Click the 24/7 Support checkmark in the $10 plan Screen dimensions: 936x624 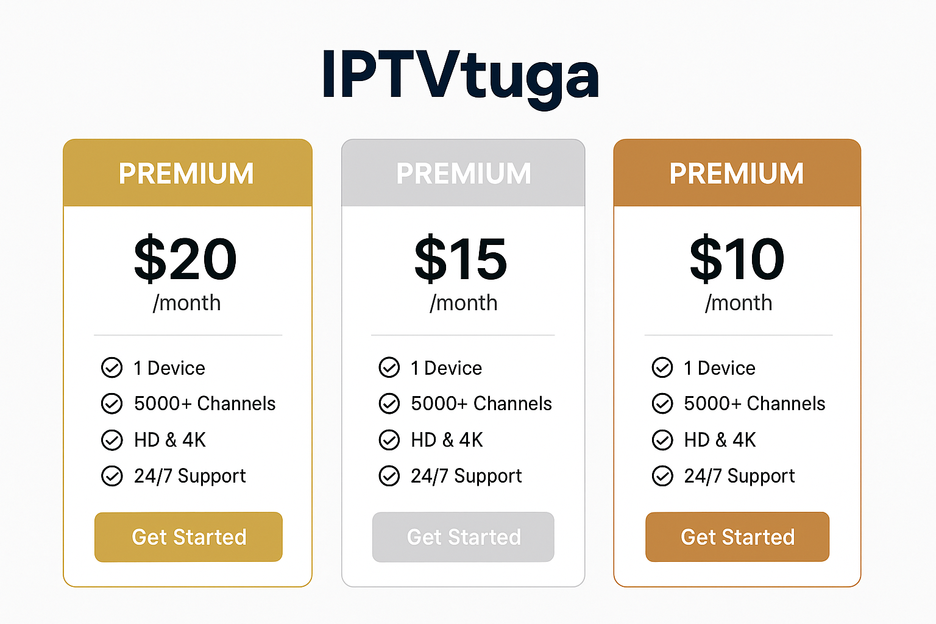point(662,476)
